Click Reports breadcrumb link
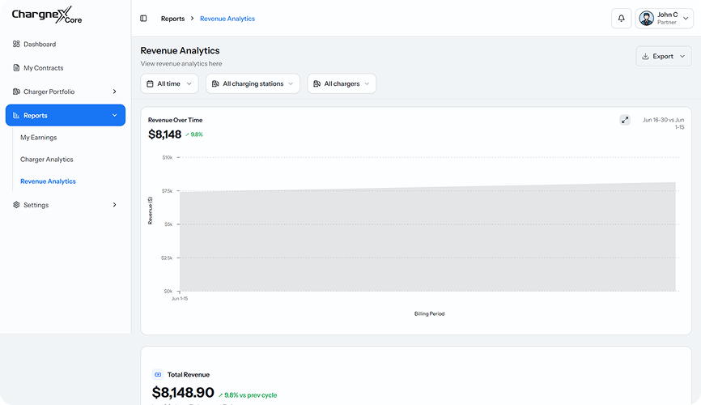Image resolution: width=701 pixels, height=405 pixels. tap(172, 19)
